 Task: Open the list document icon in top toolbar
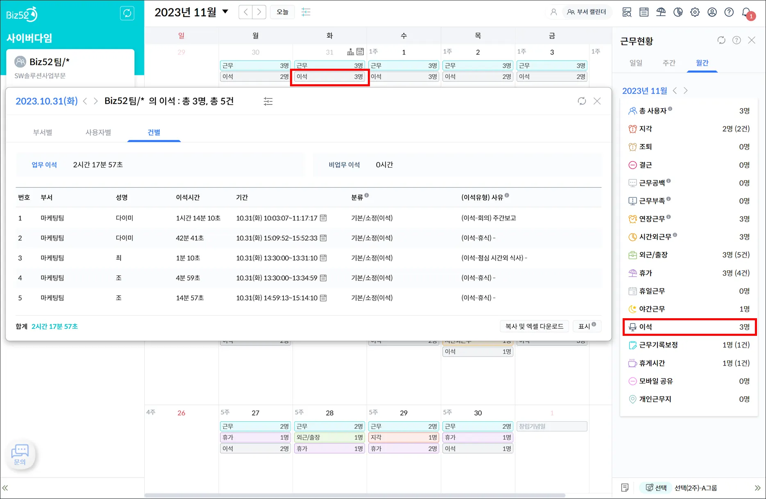644,12
